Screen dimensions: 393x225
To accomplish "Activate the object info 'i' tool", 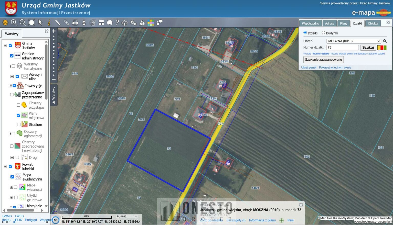I will click(x=49, y=22).
